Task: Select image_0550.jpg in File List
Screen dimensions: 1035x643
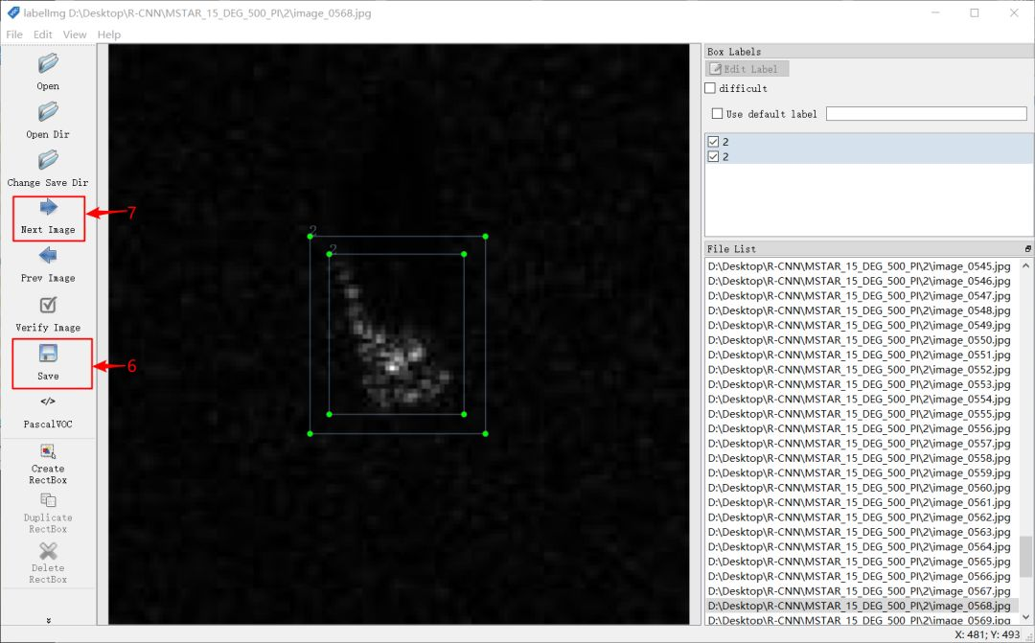Action: pos(860,340)
